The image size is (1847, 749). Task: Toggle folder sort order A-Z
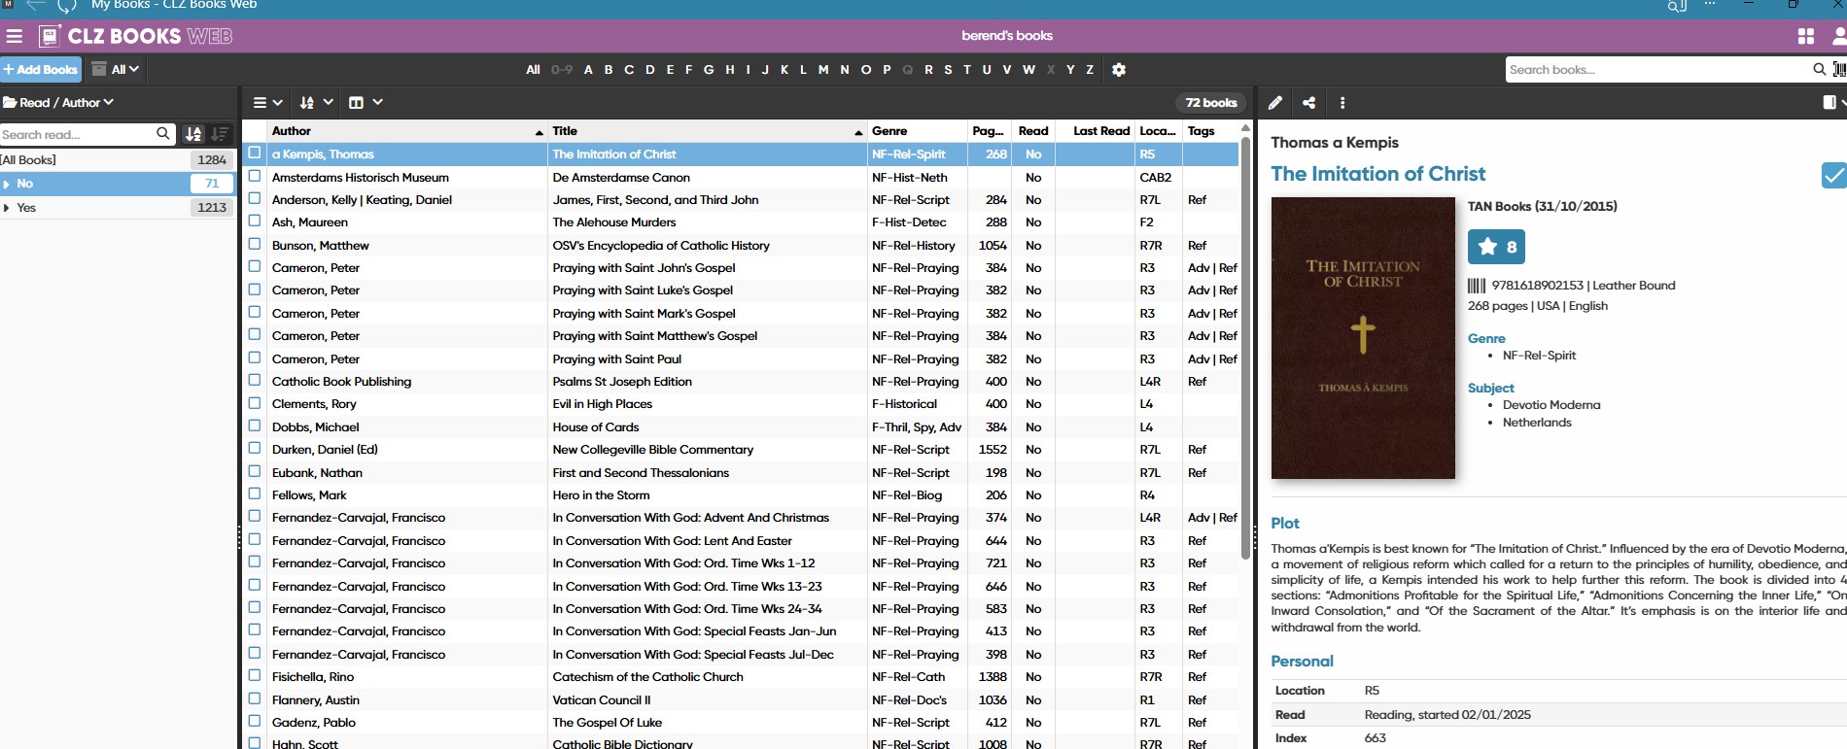click(193, 134)
